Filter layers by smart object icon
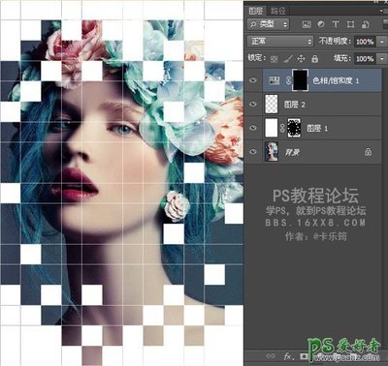The width and height of the screenshot is (388, 366). click(x=366, y=24)
